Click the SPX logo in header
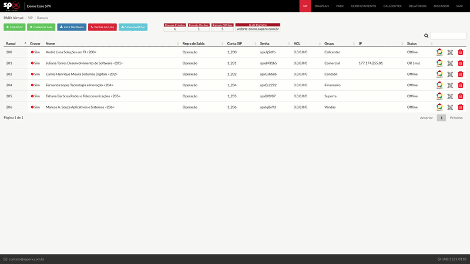The image size is (470, 264). (12, 6)
